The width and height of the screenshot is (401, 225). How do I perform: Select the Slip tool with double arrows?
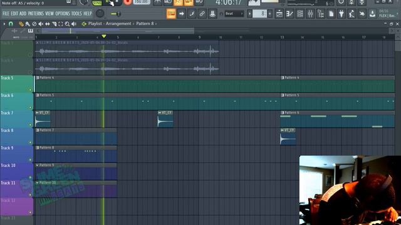pyautogui.click(x=48, y=24)
